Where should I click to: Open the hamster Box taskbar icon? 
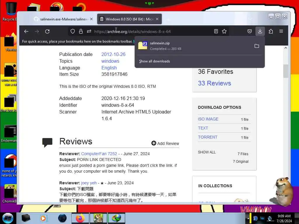pyautogui.click(x=98, y=218)
